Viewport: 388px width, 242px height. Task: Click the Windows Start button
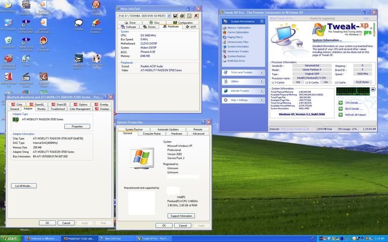point(11,239)
